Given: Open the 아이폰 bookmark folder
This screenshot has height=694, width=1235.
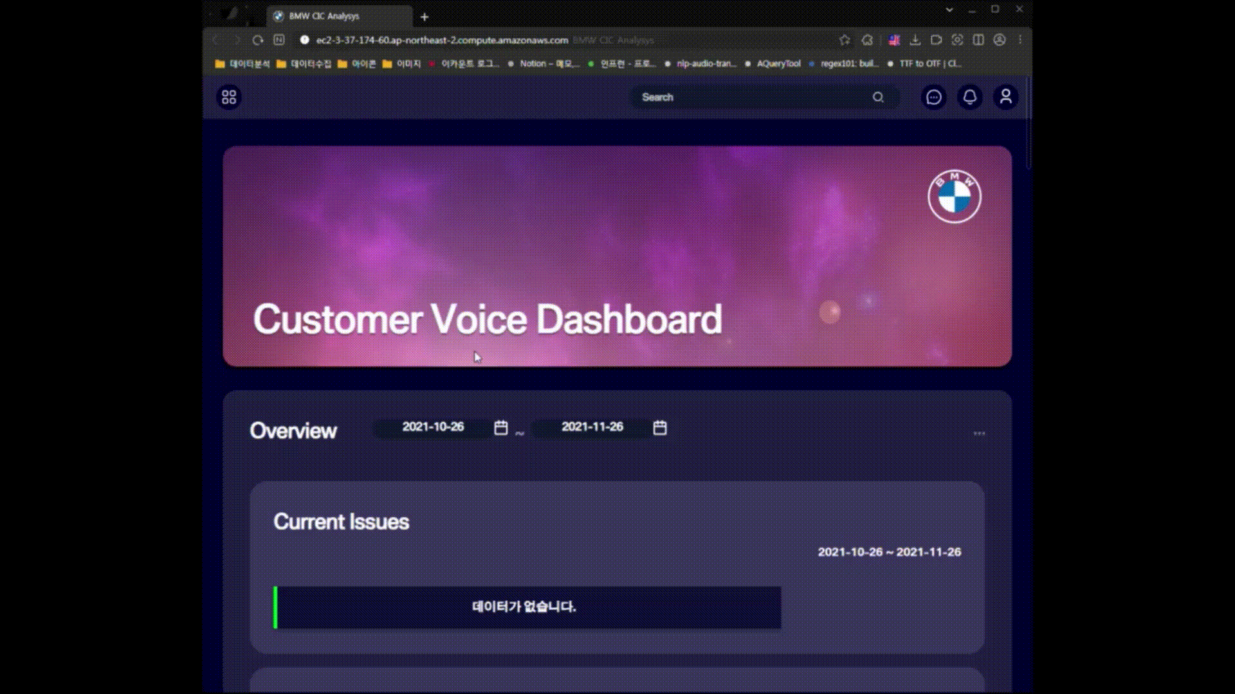Looking at the screenshot, I should click(x=357, y=64).
